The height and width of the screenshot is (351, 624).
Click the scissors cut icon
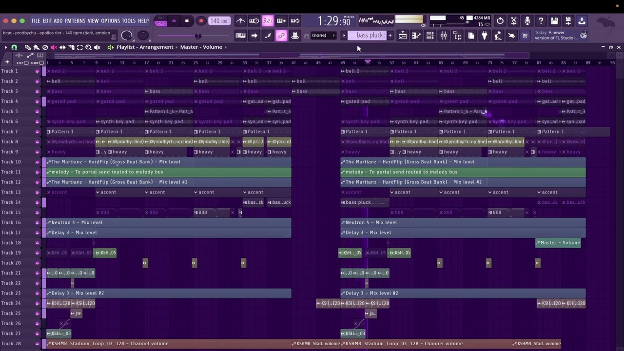[x=514, y=21]
